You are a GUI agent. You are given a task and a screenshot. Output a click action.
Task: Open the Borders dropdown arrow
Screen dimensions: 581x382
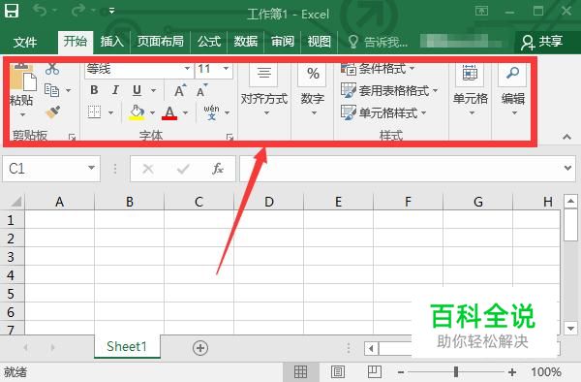pyautogui.click(x=110, y=112)
